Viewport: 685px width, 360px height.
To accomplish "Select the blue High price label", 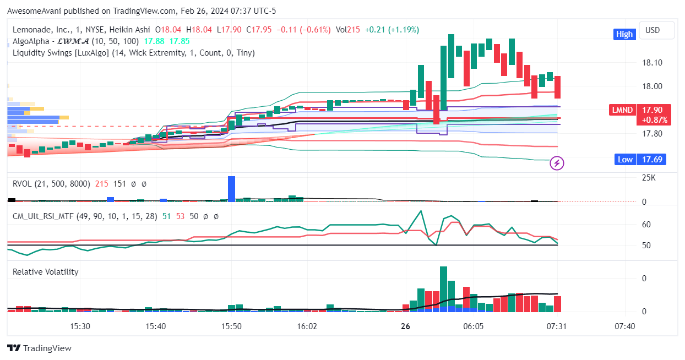I will [624, 34].
